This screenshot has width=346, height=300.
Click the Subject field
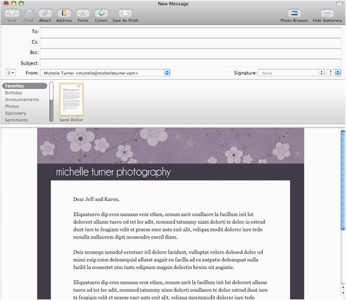point(191,63)
